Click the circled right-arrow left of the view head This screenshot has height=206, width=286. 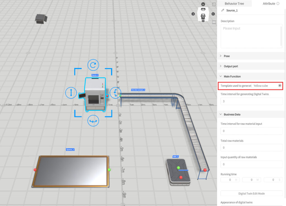(193, 14)
